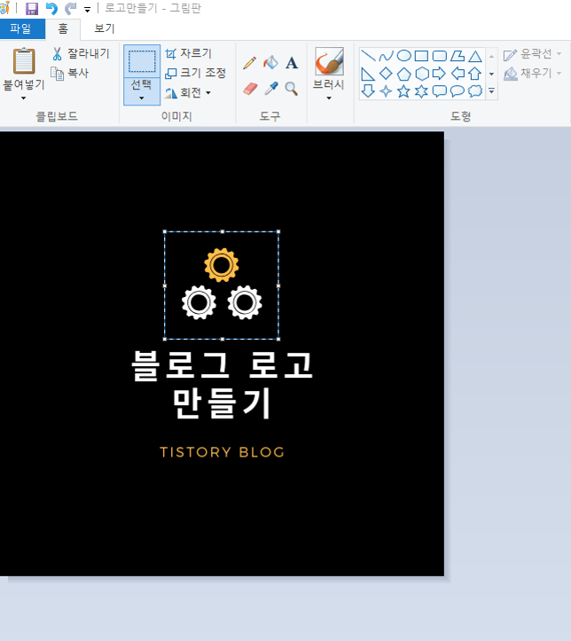This screenshot has height=641, width=571.
Task: Click the 'TISTORY BLOG' text on canvas
Action: click(222, 452)
